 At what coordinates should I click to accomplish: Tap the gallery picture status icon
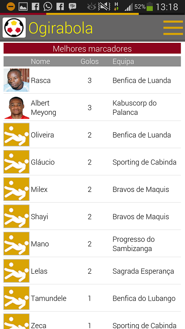23,7
